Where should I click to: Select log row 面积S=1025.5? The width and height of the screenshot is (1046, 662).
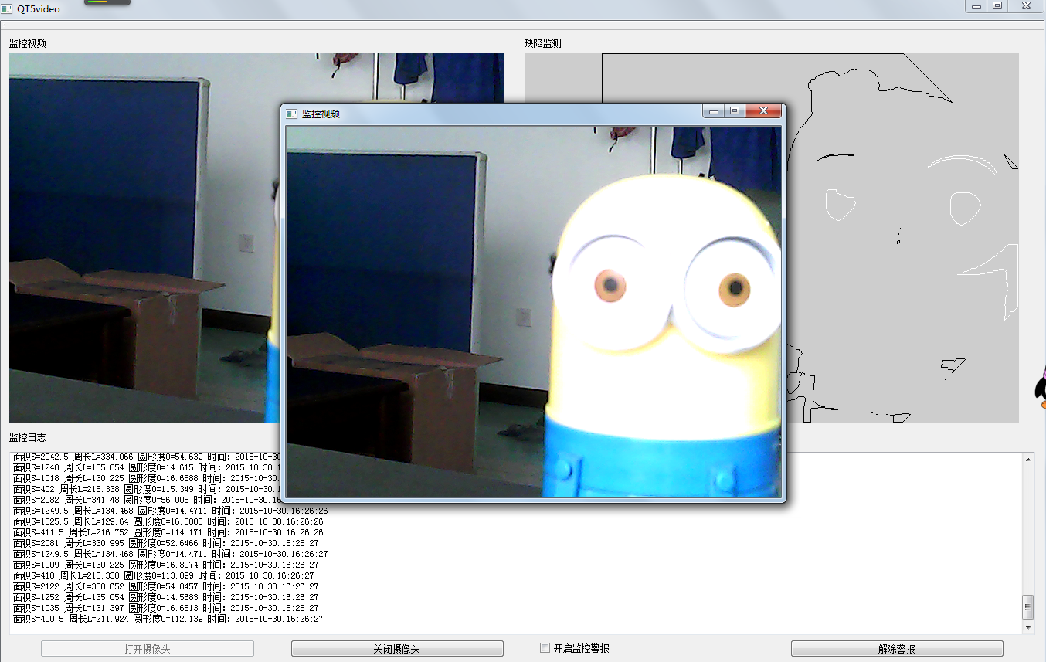[x=168, y=521]
